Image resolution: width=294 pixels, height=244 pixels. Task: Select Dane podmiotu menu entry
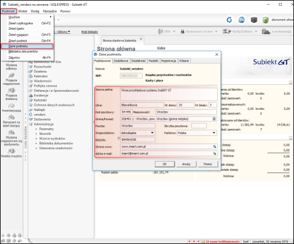click(x=27, y=46)
